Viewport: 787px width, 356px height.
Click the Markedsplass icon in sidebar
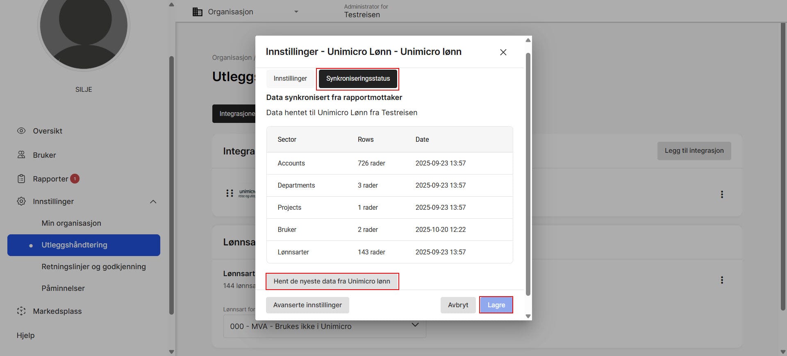point(21,311)
